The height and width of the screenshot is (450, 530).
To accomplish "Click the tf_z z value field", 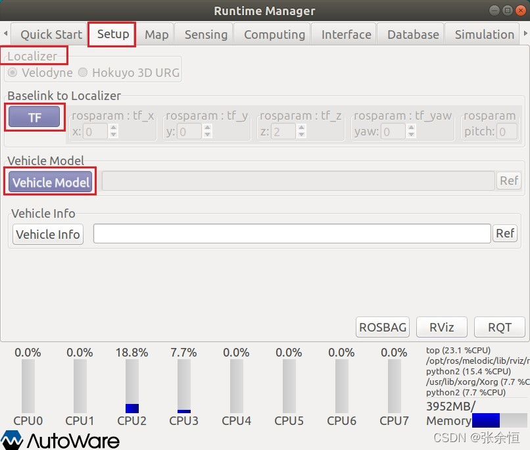I will [x=283, y=131].
